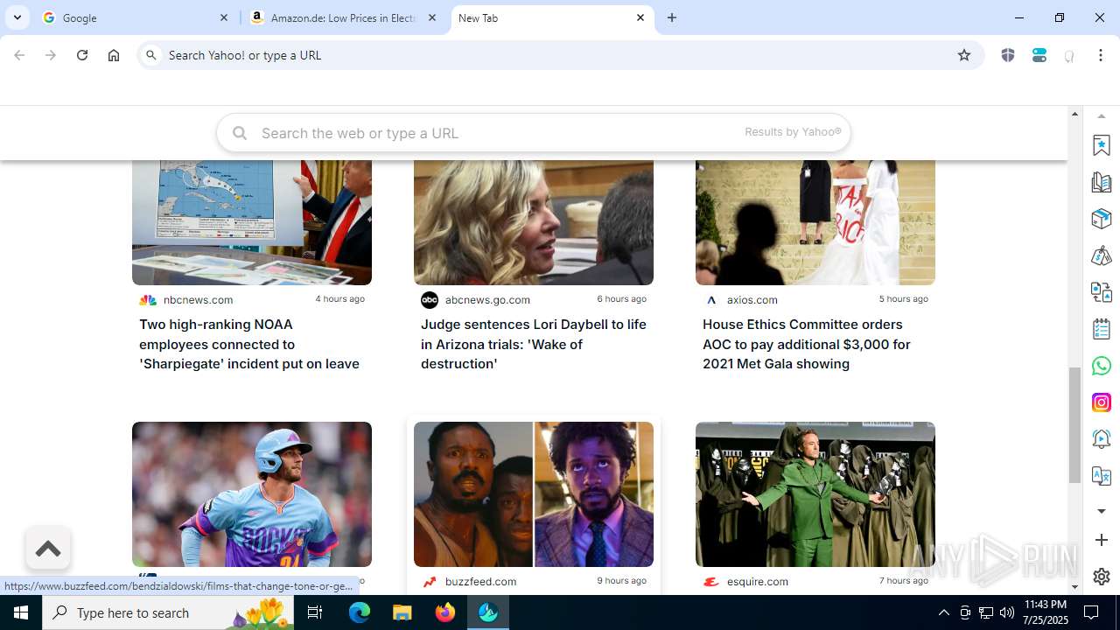Image resolution: width=1120 pixels, height=630 pixels.
Task: Open a new browser tab
Action: (672, 17)
